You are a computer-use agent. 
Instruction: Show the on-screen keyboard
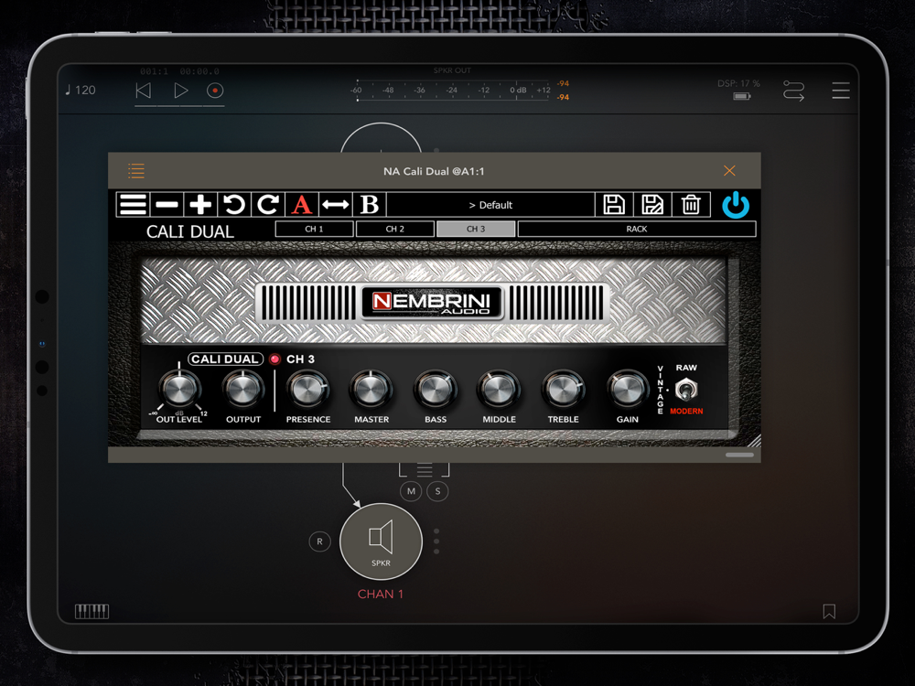point(92,611)
